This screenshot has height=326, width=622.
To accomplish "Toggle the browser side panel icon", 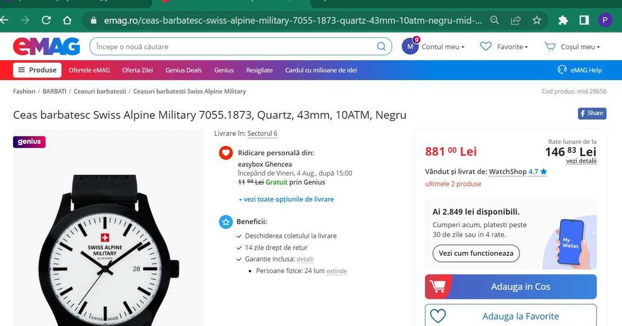I will (x=584, y=20).
